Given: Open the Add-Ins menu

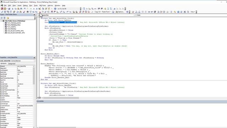Looking at the screenshot, I should click(50, 6).
